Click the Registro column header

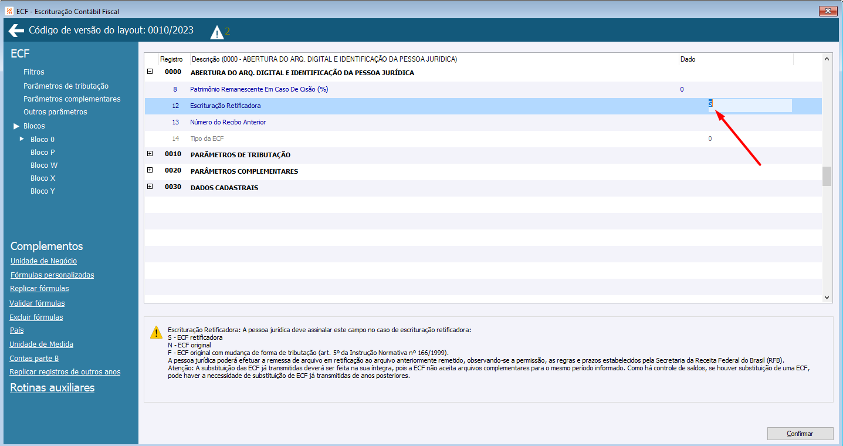(171, 59)
